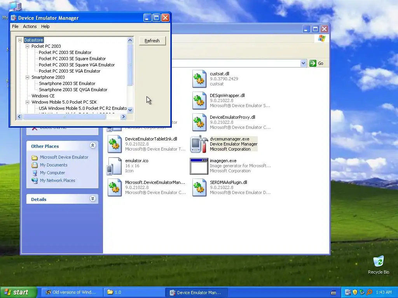This screenshot has width=398, height=298.
Task: Collapse Smartphone 2003 node
Action: (x=28, y=78)
